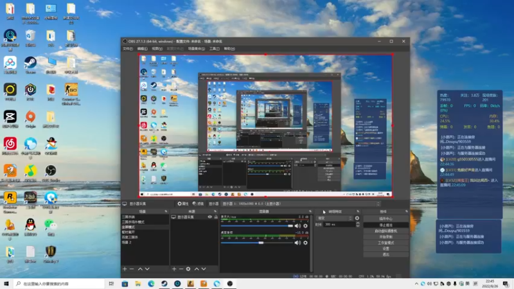Pop out the Scene Transitions dock

358,211
